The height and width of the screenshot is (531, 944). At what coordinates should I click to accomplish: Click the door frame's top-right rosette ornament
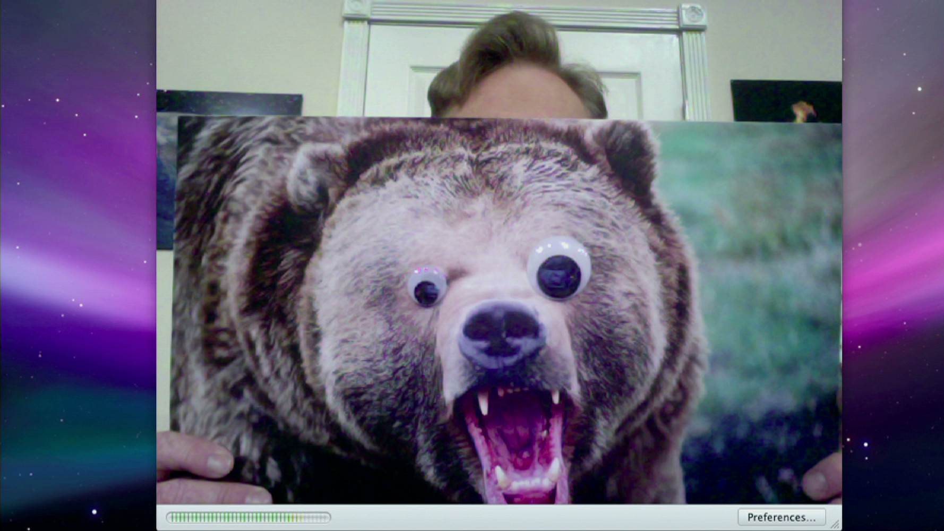(x=692, y=14)
